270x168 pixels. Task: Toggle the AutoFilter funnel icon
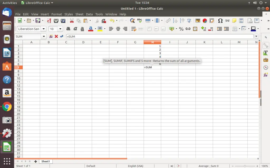pos(189,21)
